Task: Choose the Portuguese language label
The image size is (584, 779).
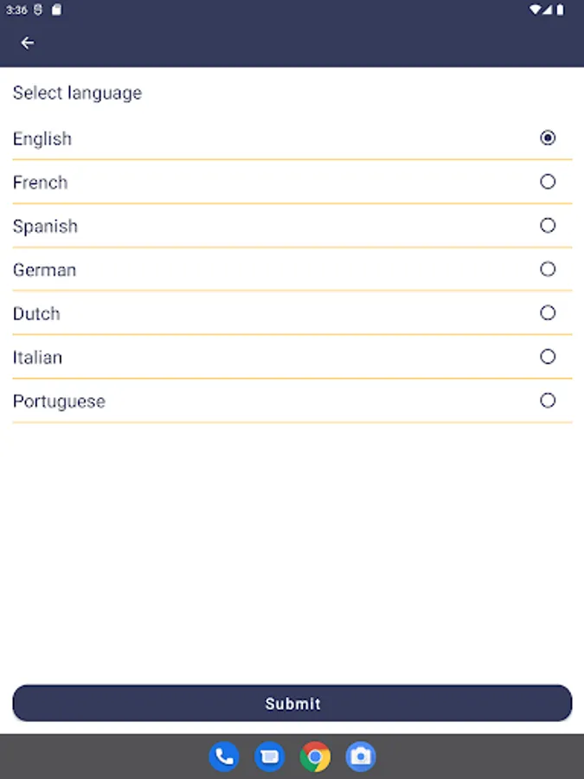Action: point(59,402)
